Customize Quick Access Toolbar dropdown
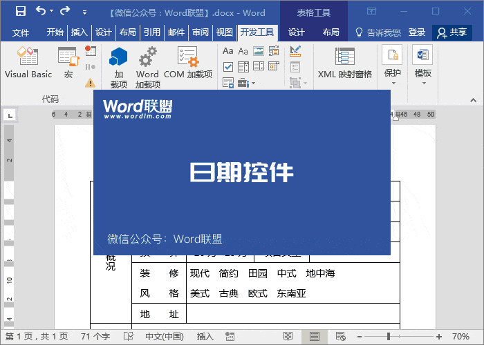This screenshot has height=345, width=484. click(x=84, y=12)
